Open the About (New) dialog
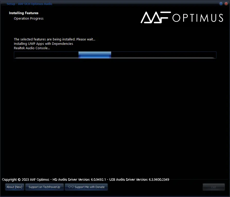This screenshot has width=230, height=197. [14, 187]
